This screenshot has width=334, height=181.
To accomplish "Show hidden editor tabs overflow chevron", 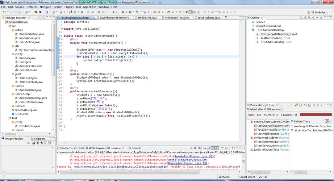I will point(226,17).
